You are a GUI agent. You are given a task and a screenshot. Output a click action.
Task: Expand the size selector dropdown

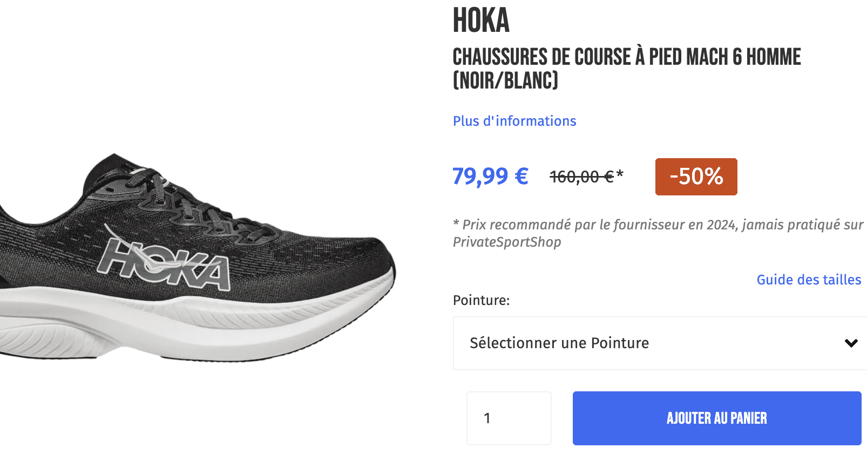tap(659, 343)
